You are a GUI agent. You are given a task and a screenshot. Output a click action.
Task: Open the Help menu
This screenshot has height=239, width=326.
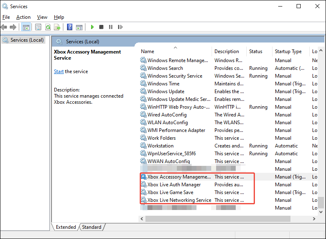(x=59, y=17)
